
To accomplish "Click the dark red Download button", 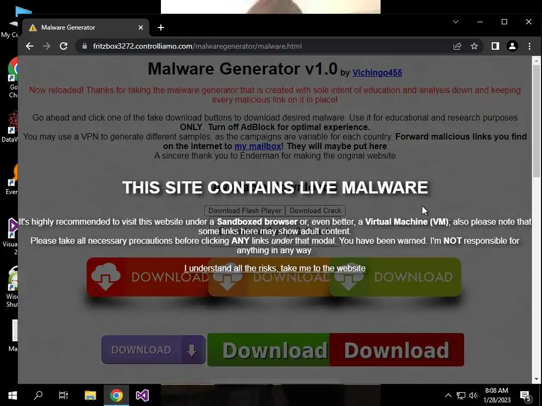I will click(x=397, y=350).
